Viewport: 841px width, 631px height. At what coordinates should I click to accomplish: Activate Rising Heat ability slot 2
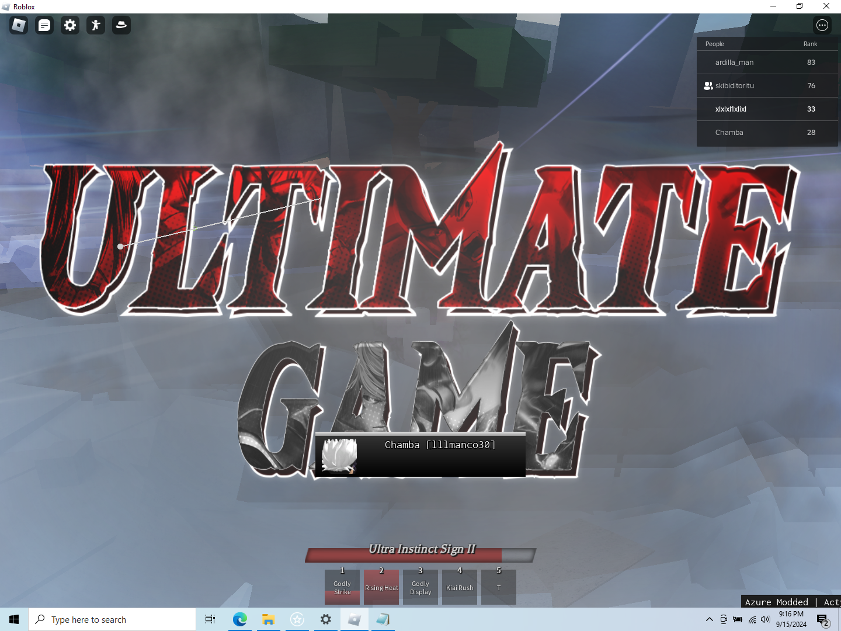(x=381, y=587)
